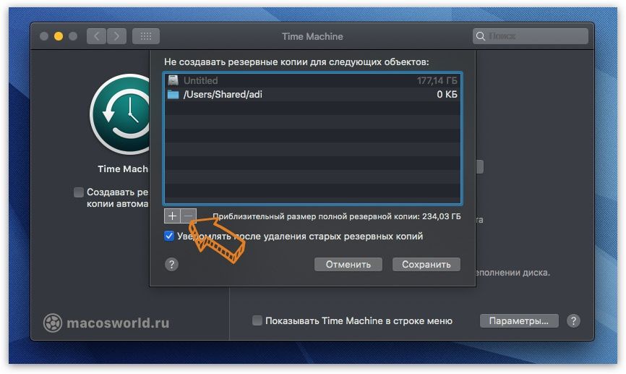Click the large Time Machine clock icon
The image size is (626, 374).
[120, 115]
